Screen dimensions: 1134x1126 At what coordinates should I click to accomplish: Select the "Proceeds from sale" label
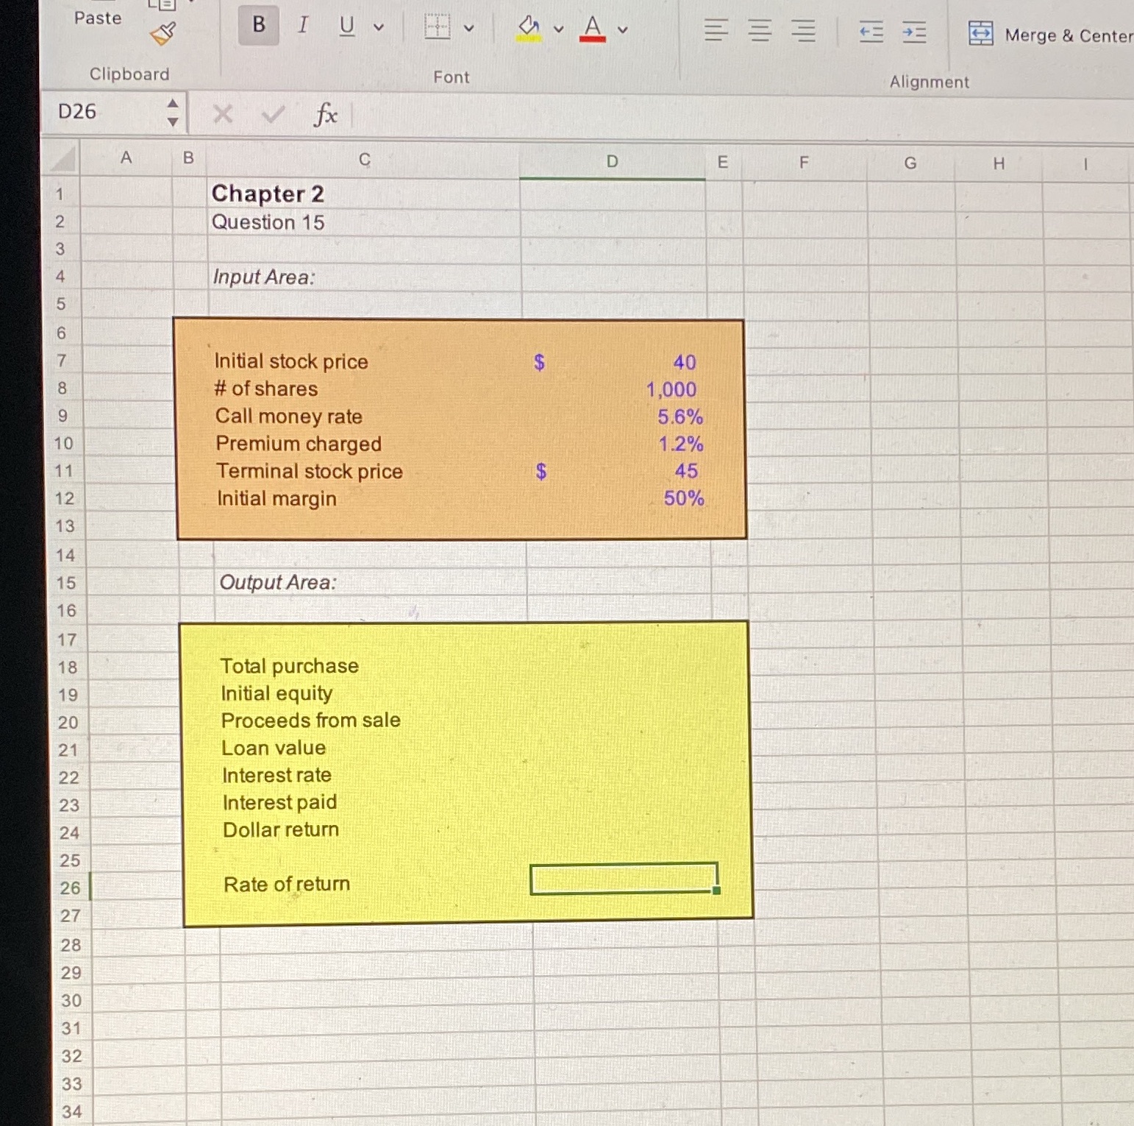[311, 720]
